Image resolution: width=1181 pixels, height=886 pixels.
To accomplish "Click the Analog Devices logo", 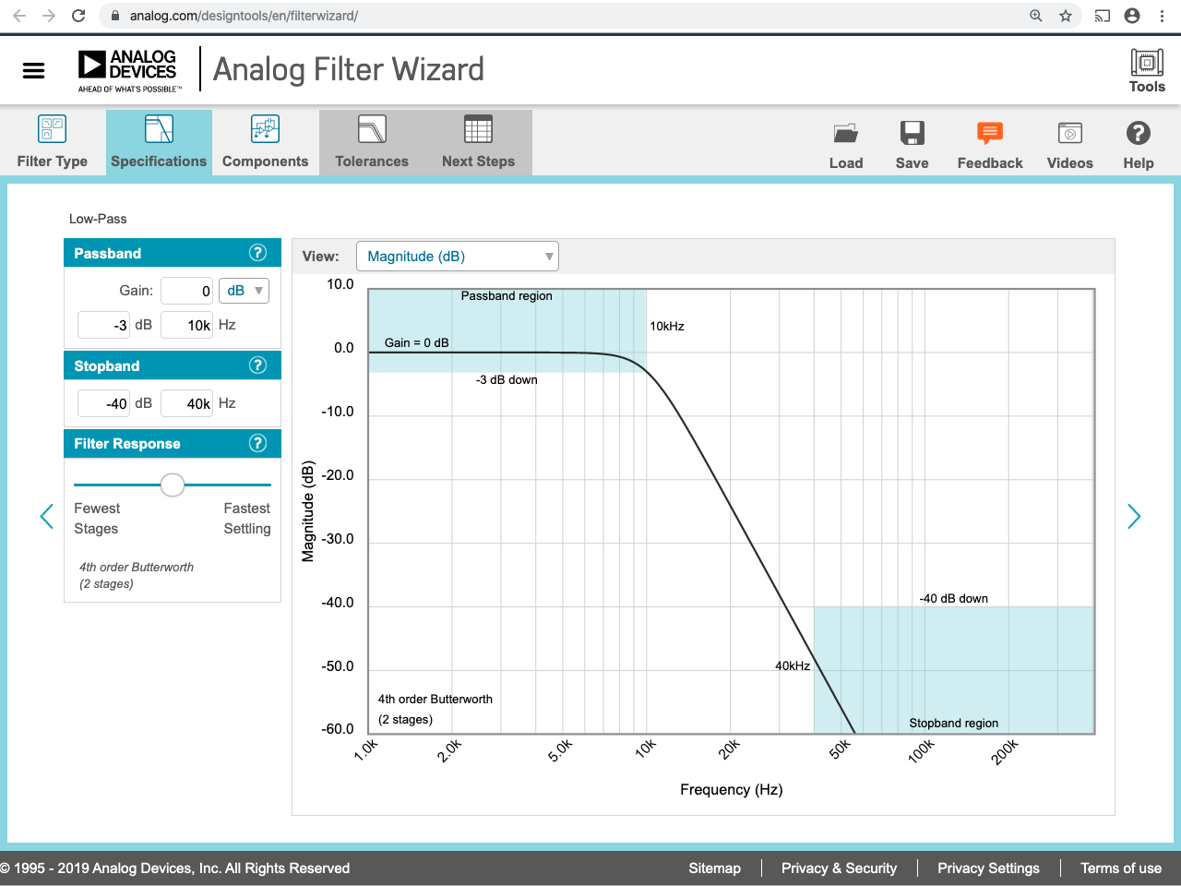I will (128, 70).
